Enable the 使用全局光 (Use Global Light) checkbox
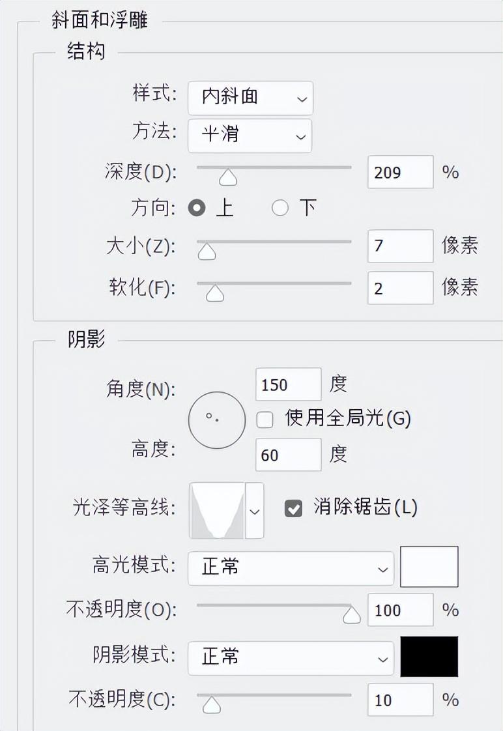The image size is (503, 731). pos(265,420)
